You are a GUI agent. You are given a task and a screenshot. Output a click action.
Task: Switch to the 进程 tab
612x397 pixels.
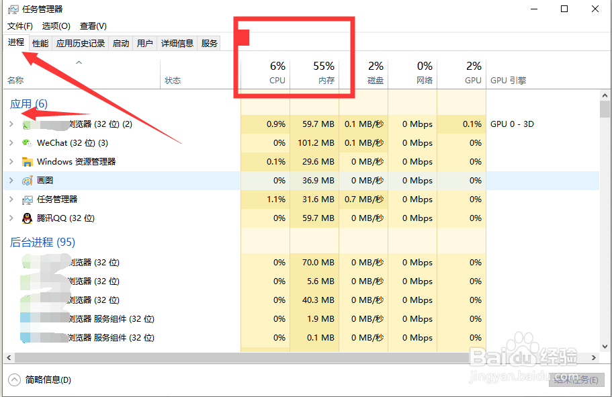pos(16,42)
